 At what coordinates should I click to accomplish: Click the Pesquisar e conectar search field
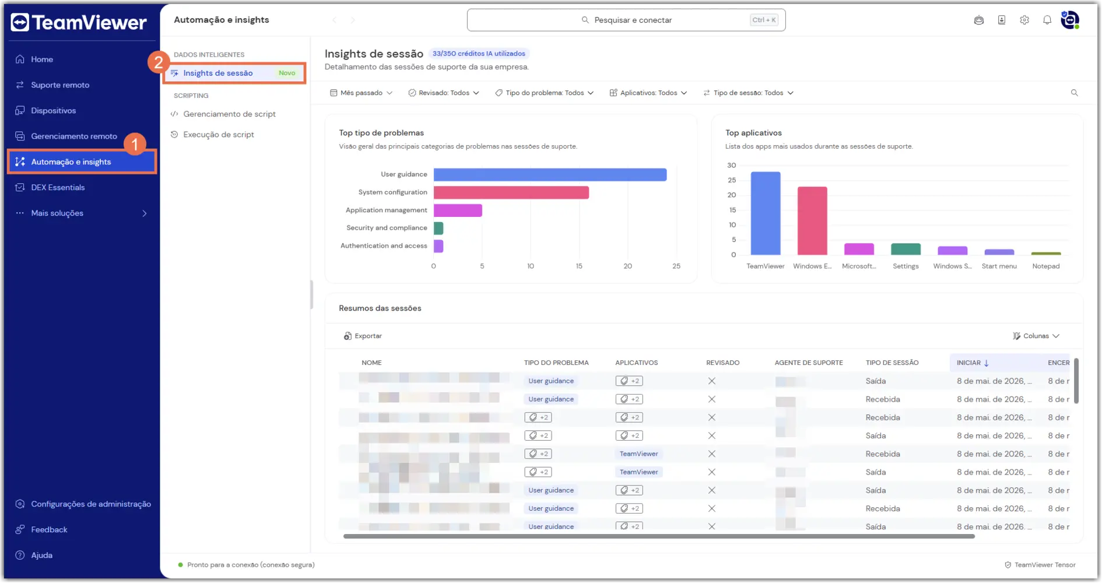[626, 20]
